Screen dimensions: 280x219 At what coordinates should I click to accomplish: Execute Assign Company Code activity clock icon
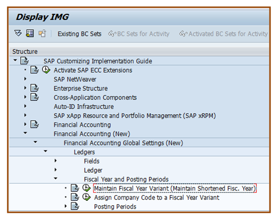pyautogui.click(x=87, y=197)
